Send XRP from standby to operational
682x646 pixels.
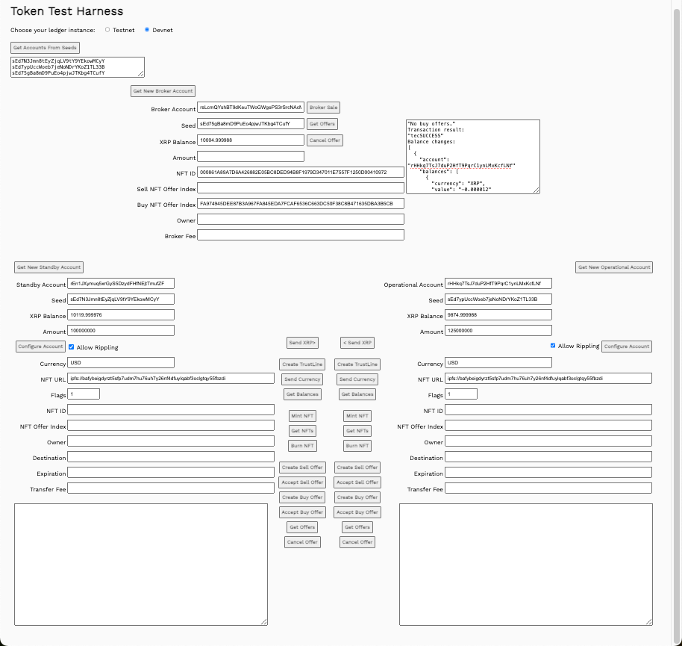click(302, 343)
